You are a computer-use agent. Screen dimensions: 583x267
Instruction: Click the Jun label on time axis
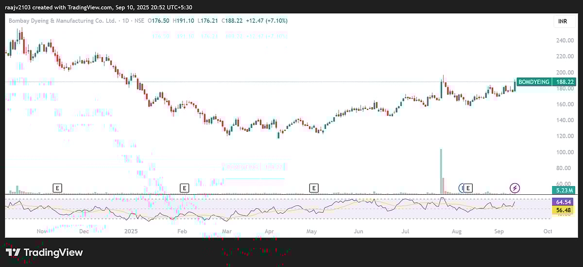point(358,232)
